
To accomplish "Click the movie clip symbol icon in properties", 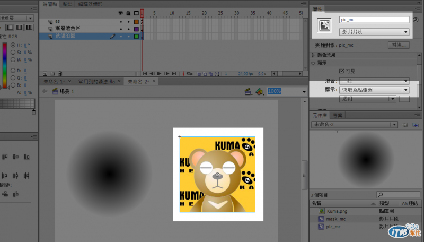I will tap(324, 25).
